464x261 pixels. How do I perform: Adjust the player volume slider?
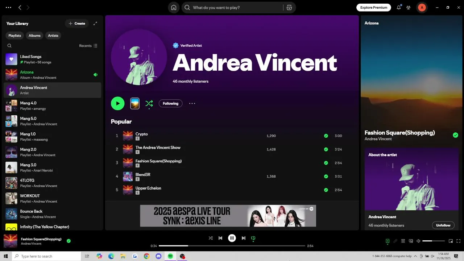pyautogui.click(x=434, y=241)
